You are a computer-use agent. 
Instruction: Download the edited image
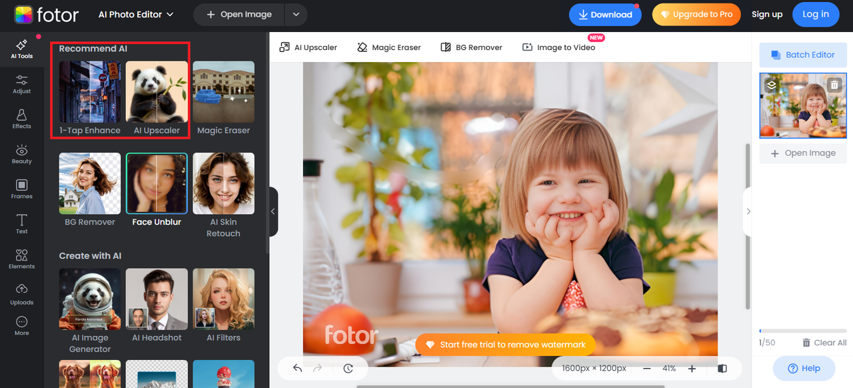[x=605, y=15]
